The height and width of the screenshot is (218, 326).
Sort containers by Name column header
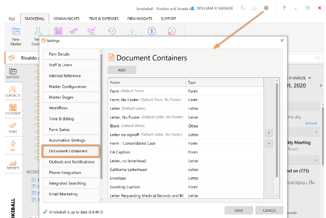[x=147, y=82]
